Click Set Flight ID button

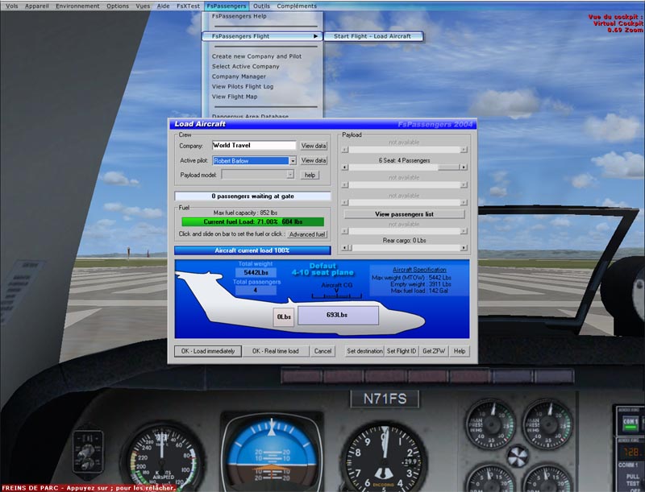tap(402, 351)
